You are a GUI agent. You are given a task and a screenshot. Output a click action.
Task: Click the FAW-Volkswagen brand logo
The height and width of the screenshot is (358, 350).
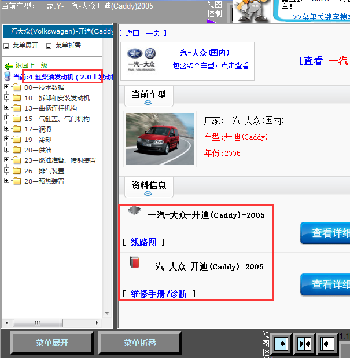(x=142, y=60)
